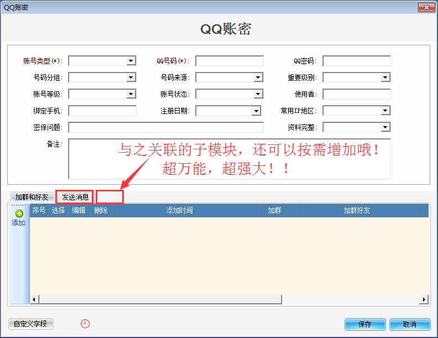The width and height of the screenshot is (438, 338).
Task: Open the 号码来源 dropdown
Action: pyautogui.click(x=258, y=77)
